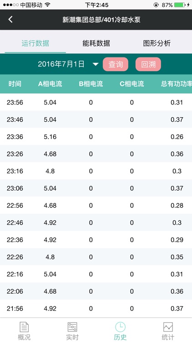Select the 时间 column header
The image size is (192, 342).
pos(15,84)
